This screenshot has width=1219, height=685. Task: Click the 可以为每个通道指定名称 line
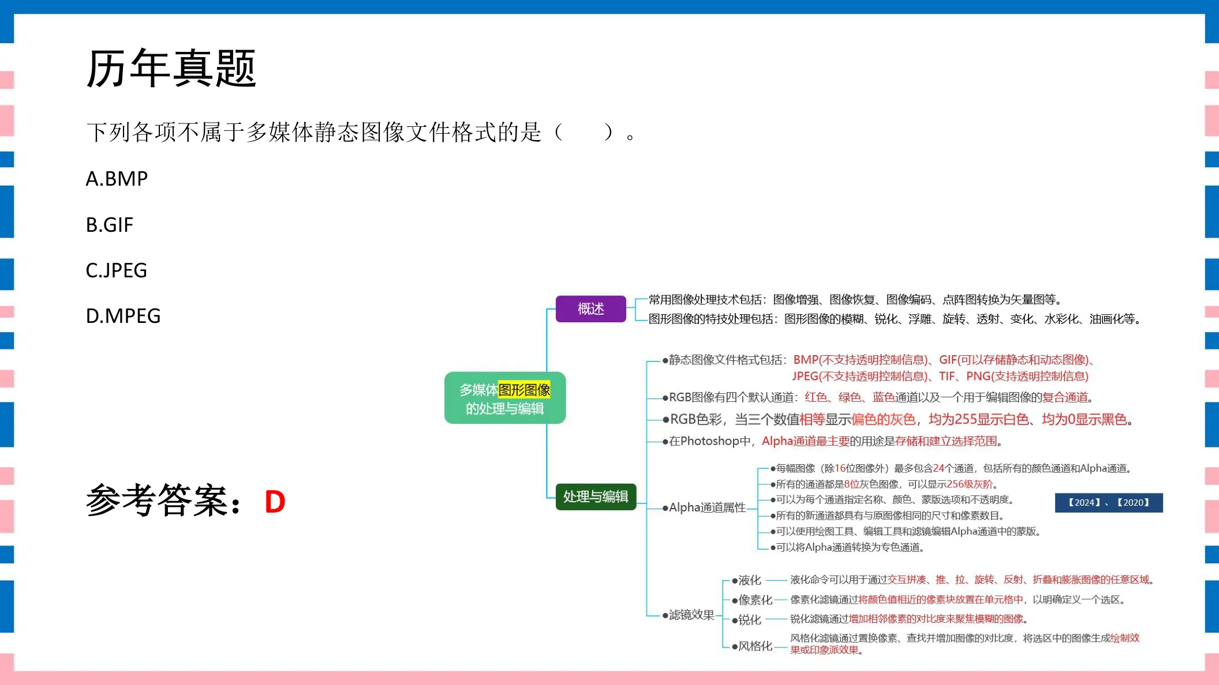893,499
